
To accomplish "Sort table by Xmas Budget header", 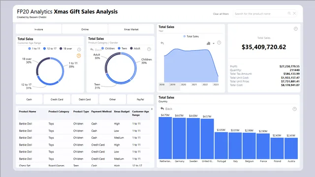I will click(x=122, y=112).
